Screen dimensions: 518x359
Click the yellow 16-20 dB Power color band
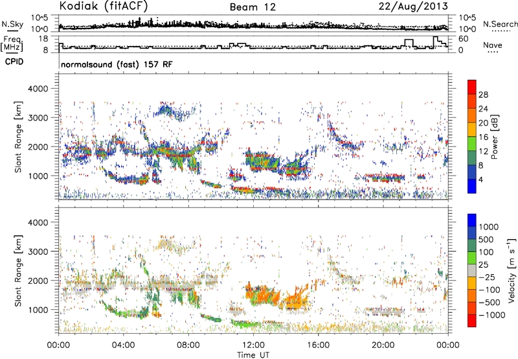tap(472, 130)
